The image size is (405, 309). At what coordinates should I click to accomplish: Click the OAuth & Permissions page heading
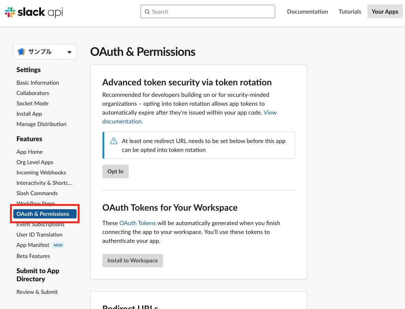142,52
